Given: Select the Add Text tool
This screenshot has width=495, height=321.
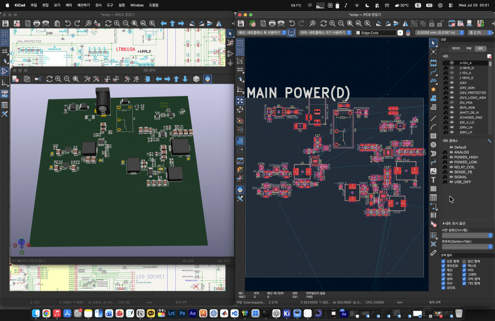Looking at the screenshot, I should pos(433,180).
